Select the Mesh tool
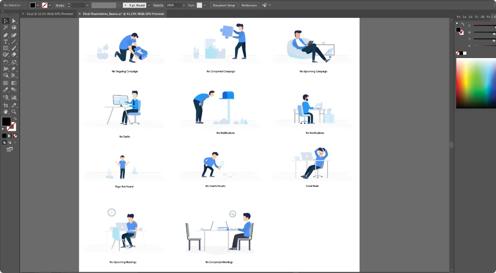 pos(6,83)
